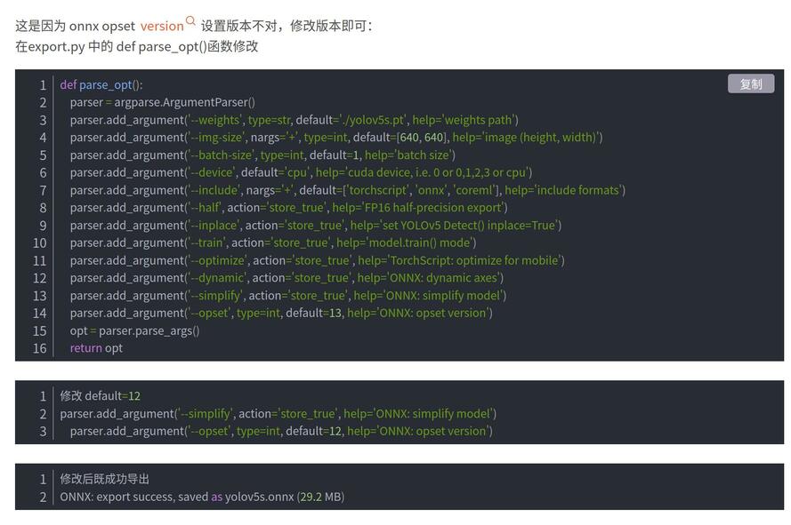Click the --opset default=12 code line
This screenshot has height=525, width=791.
coord(281,431)
